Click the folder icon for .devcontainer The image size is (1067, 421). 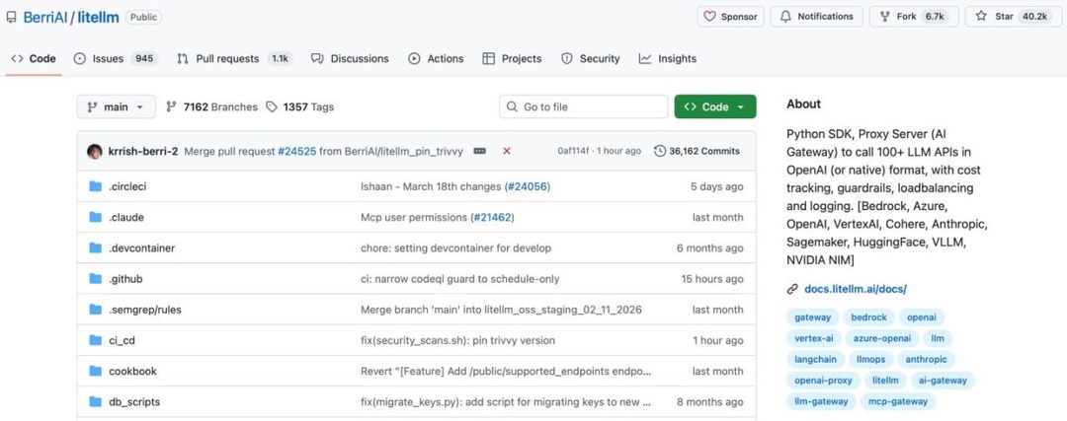(x=95, y=247)
